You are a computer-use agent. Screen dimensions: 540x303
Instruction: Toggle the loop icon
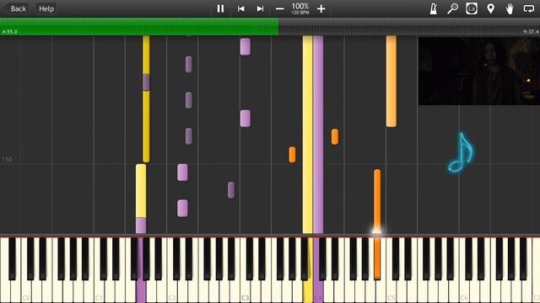(x=529, y=8)
